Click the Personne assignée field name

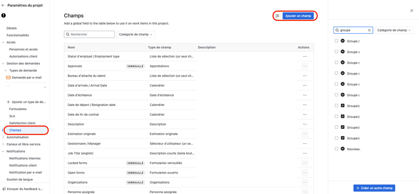pos(81,192)
